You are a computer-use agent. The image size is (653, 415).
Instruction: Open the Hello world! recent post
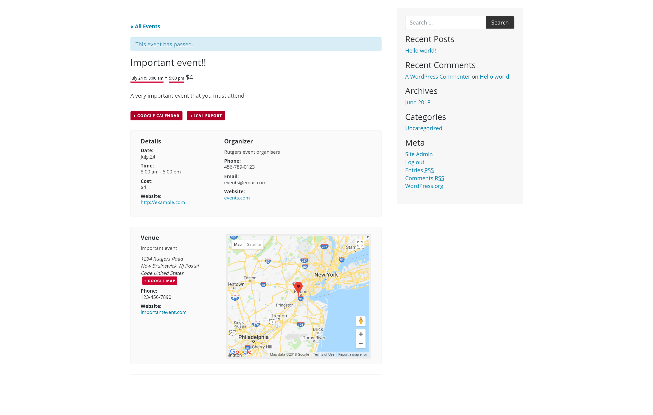point(420,51)
